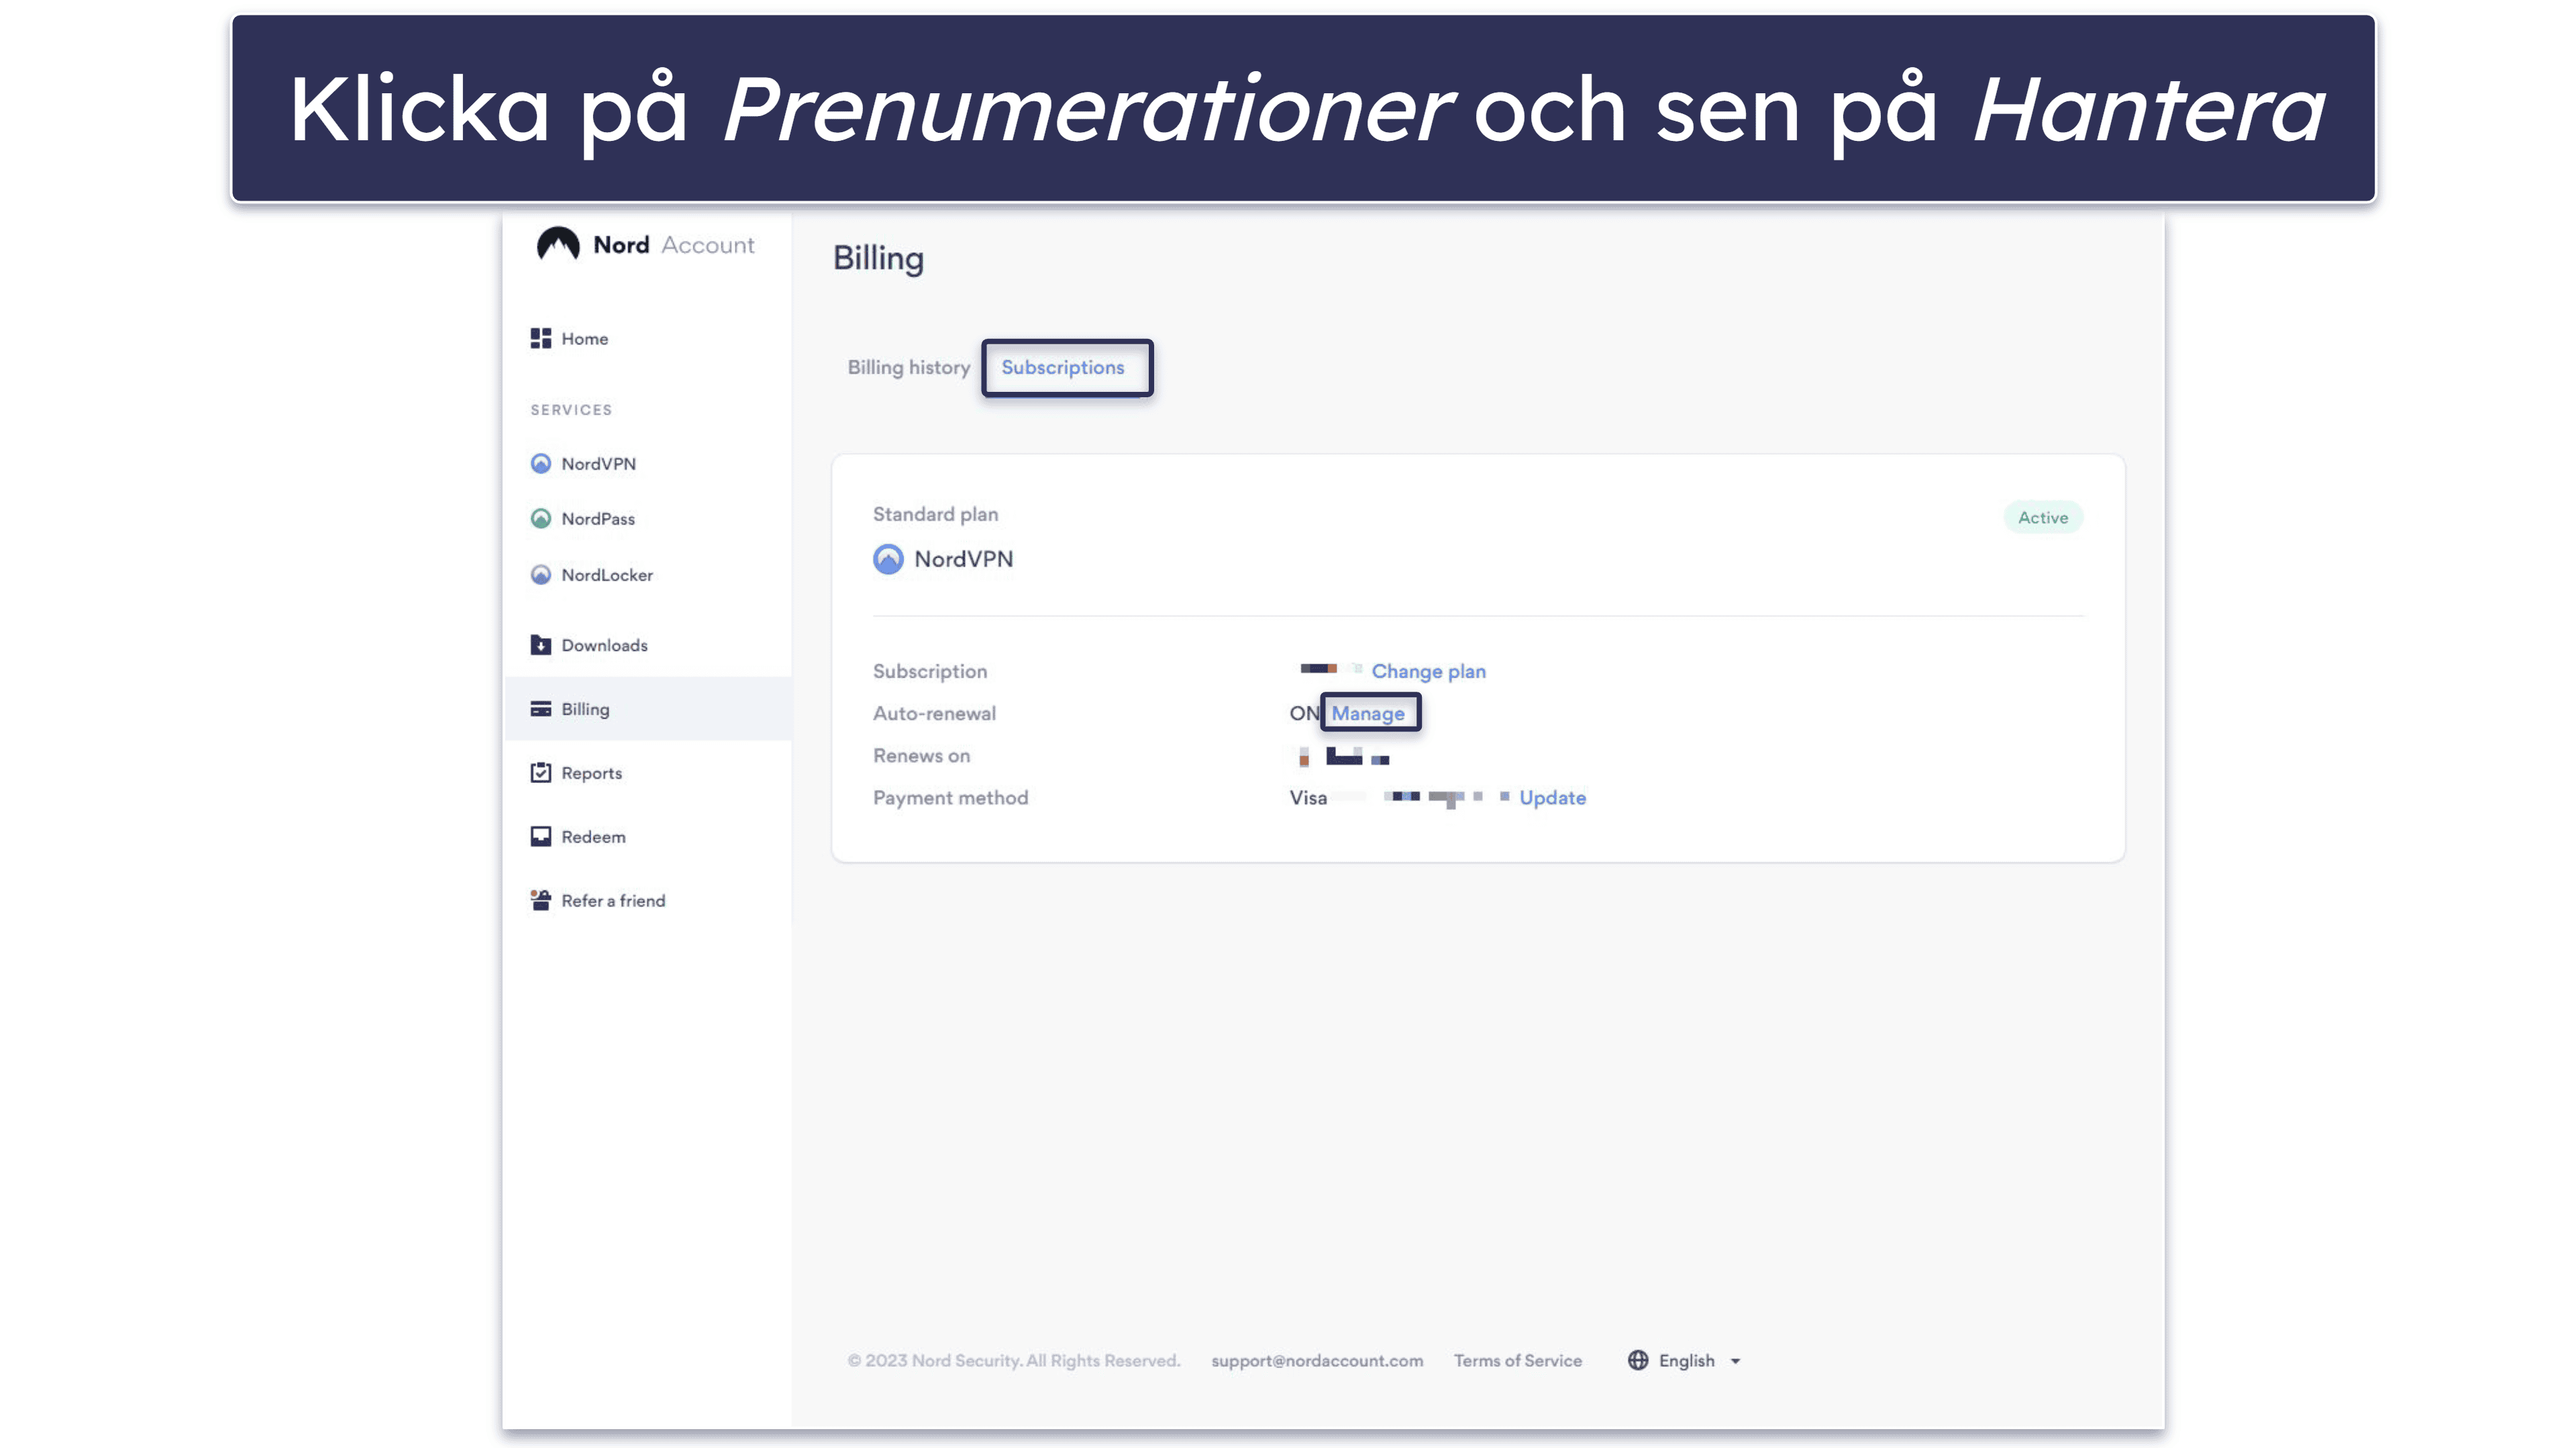Click the NordLocker icon in sidebar
This screenshot has width=2576, height=1448.
tap(539, 574)
